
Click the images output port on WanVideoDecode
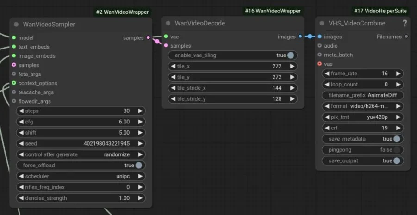tap(300, 37)
